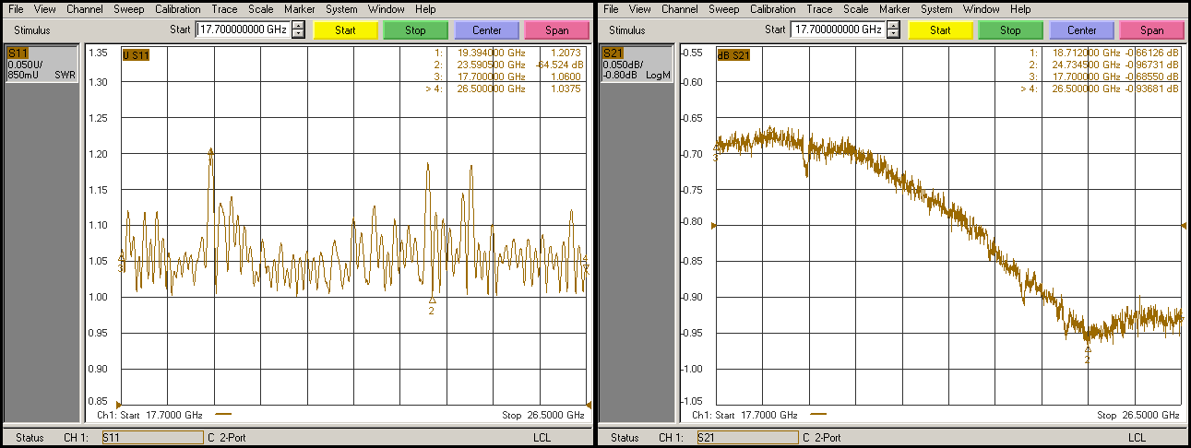Open the Channel menu in the S21 window
The image size is (1191, 448).
680,9
